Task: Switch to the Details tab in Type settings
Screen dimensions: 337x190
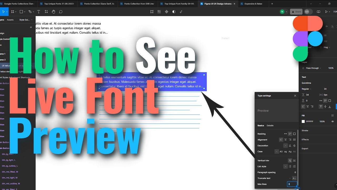Action: click(x=270, y=126)
